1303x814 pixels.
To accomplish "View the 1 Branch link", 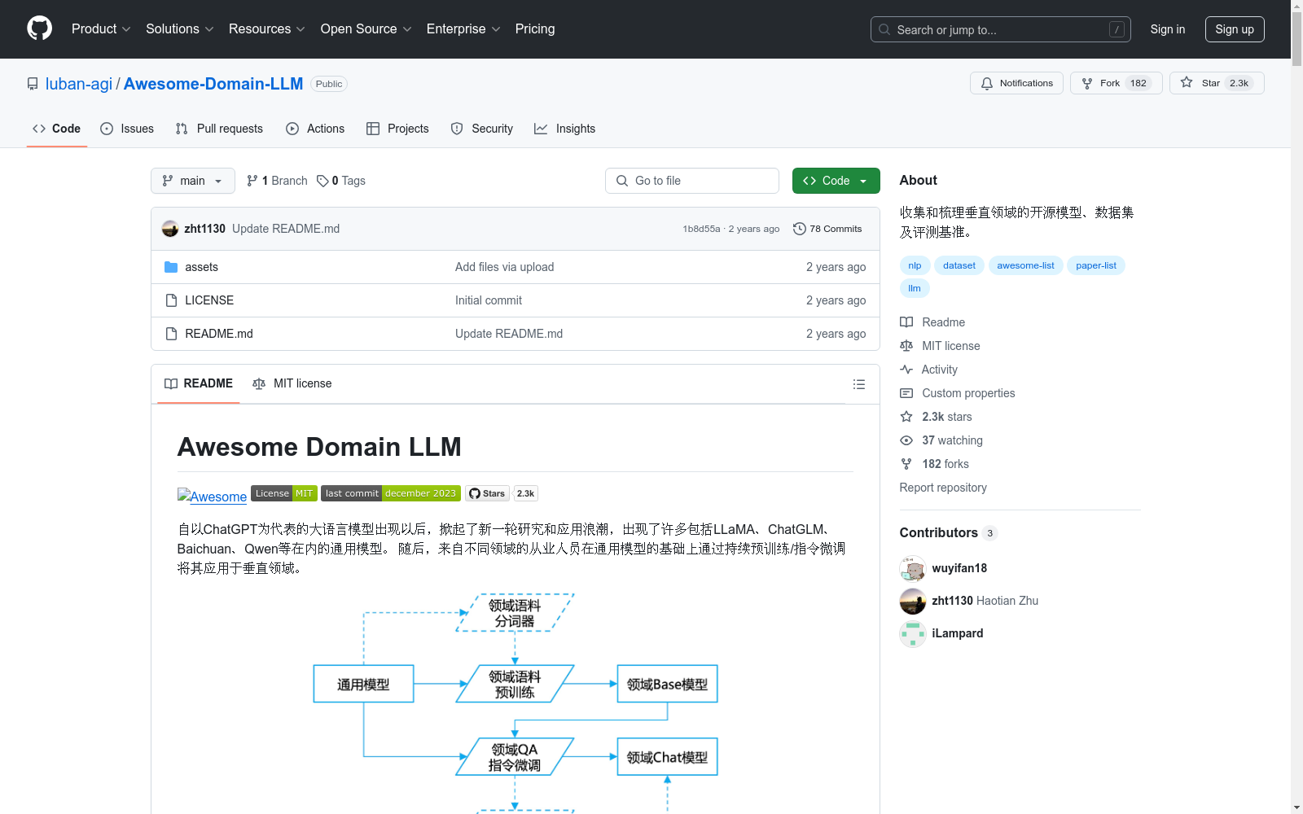I will click(277, 181).
